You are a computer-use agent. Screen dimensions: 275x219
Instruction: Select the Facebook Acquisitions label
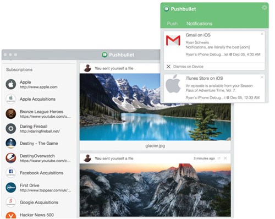point(42,173)
